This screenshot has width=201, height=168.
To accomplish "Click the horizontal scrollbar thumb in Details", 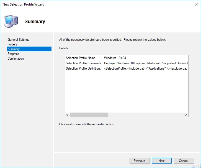I will point(89,114).
